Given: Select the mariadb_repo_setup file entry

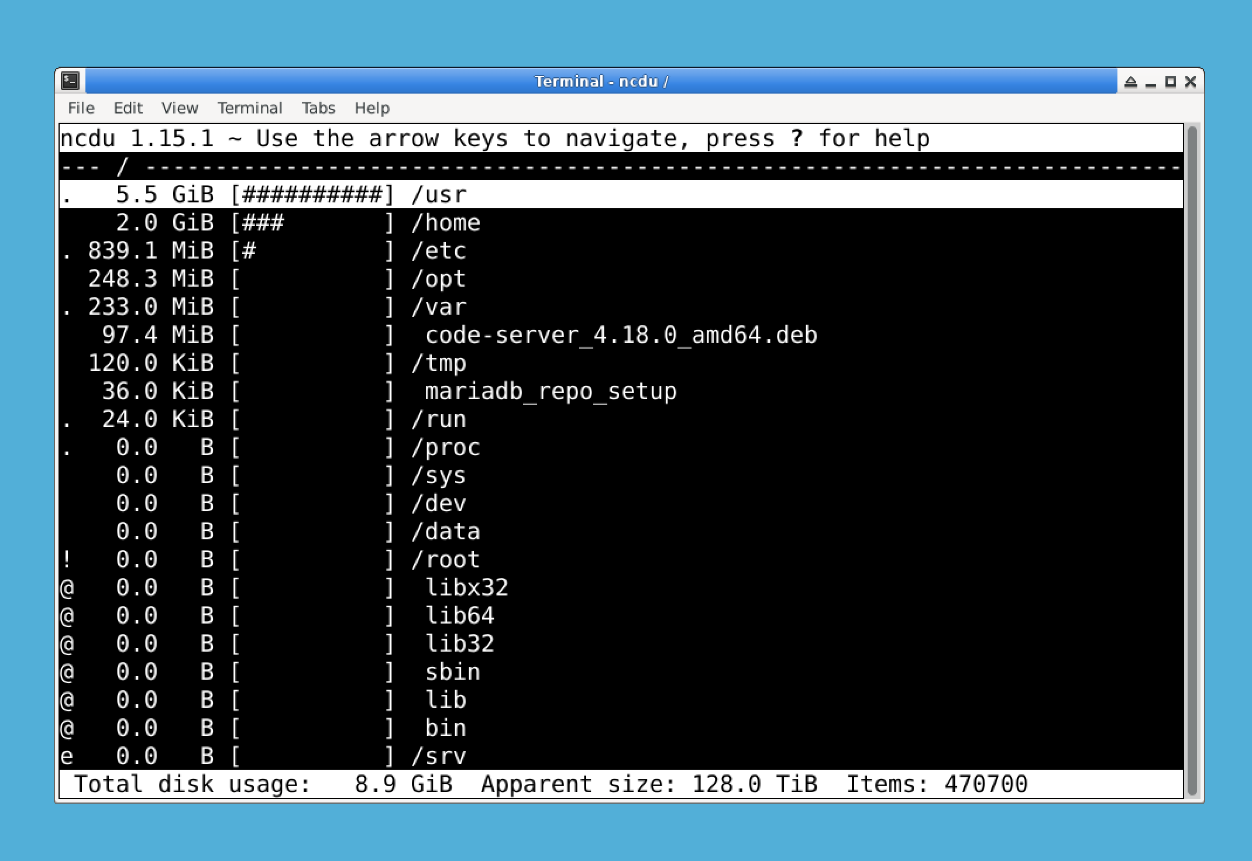Looking at the screenshot, I should pos(551,391).
